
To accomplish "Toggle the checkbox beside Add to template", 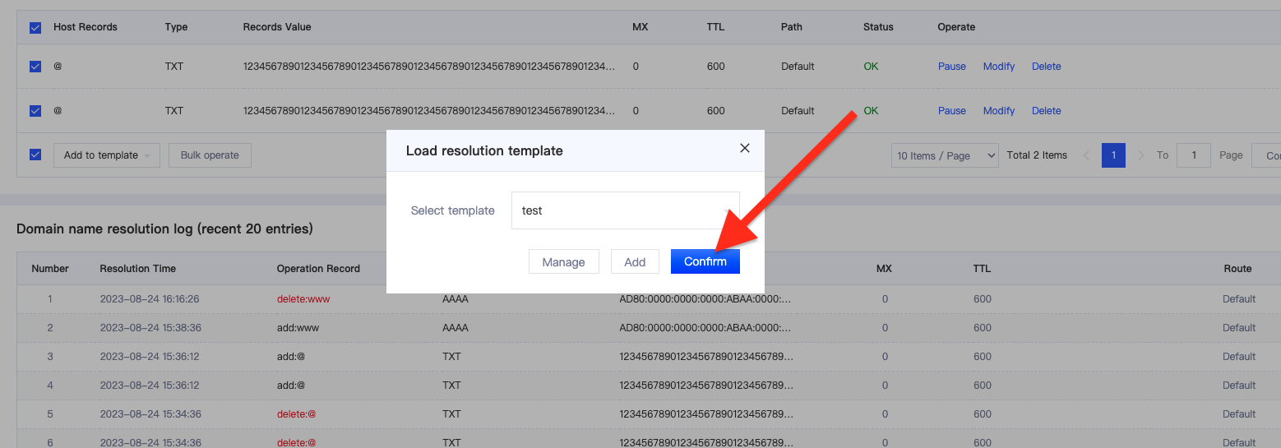I will pyautogui.click(x=35, y=155).
